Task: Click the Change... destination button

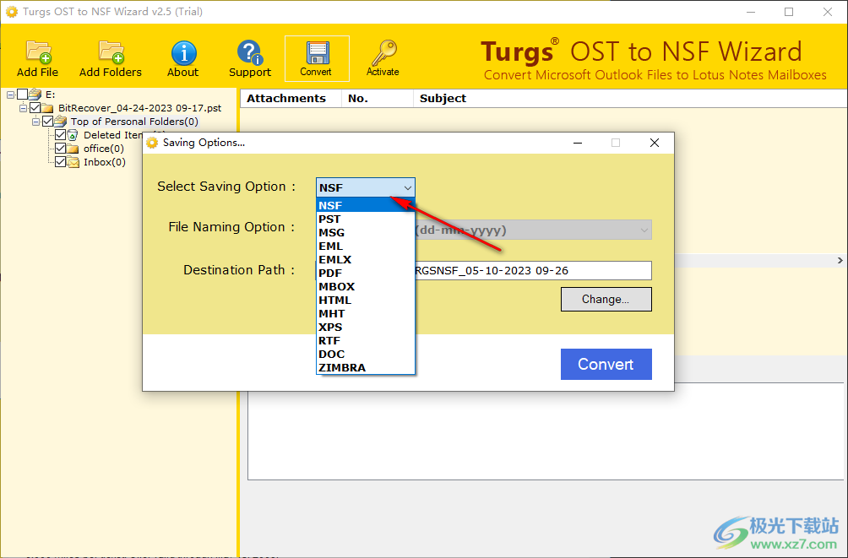Action: click(x=606, y=300)
